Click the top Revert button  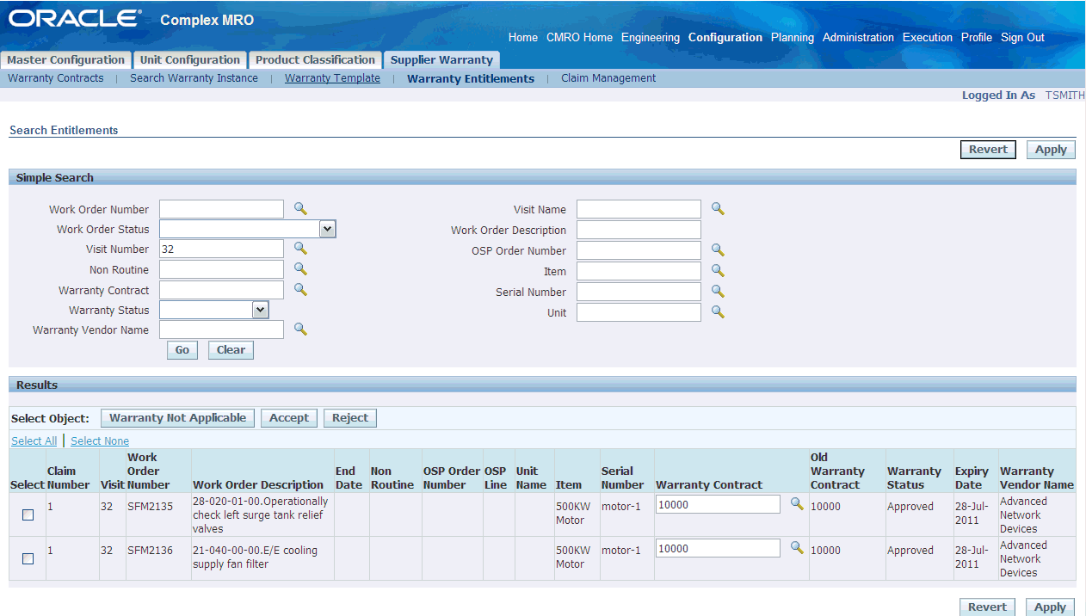tap(988, 150)
